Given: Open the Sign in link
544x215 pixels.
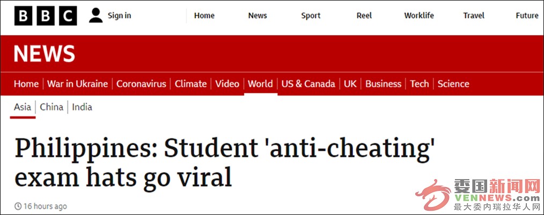Looking at the screenshot, I should click(119, 16).
